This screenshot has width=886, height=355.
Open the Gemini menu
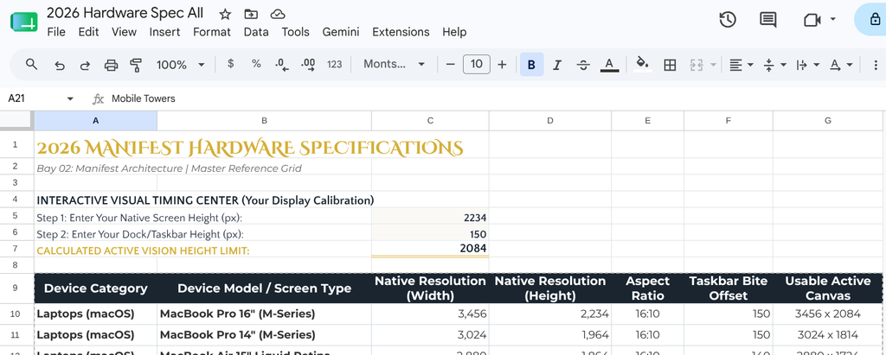click(x=341, y=32)
